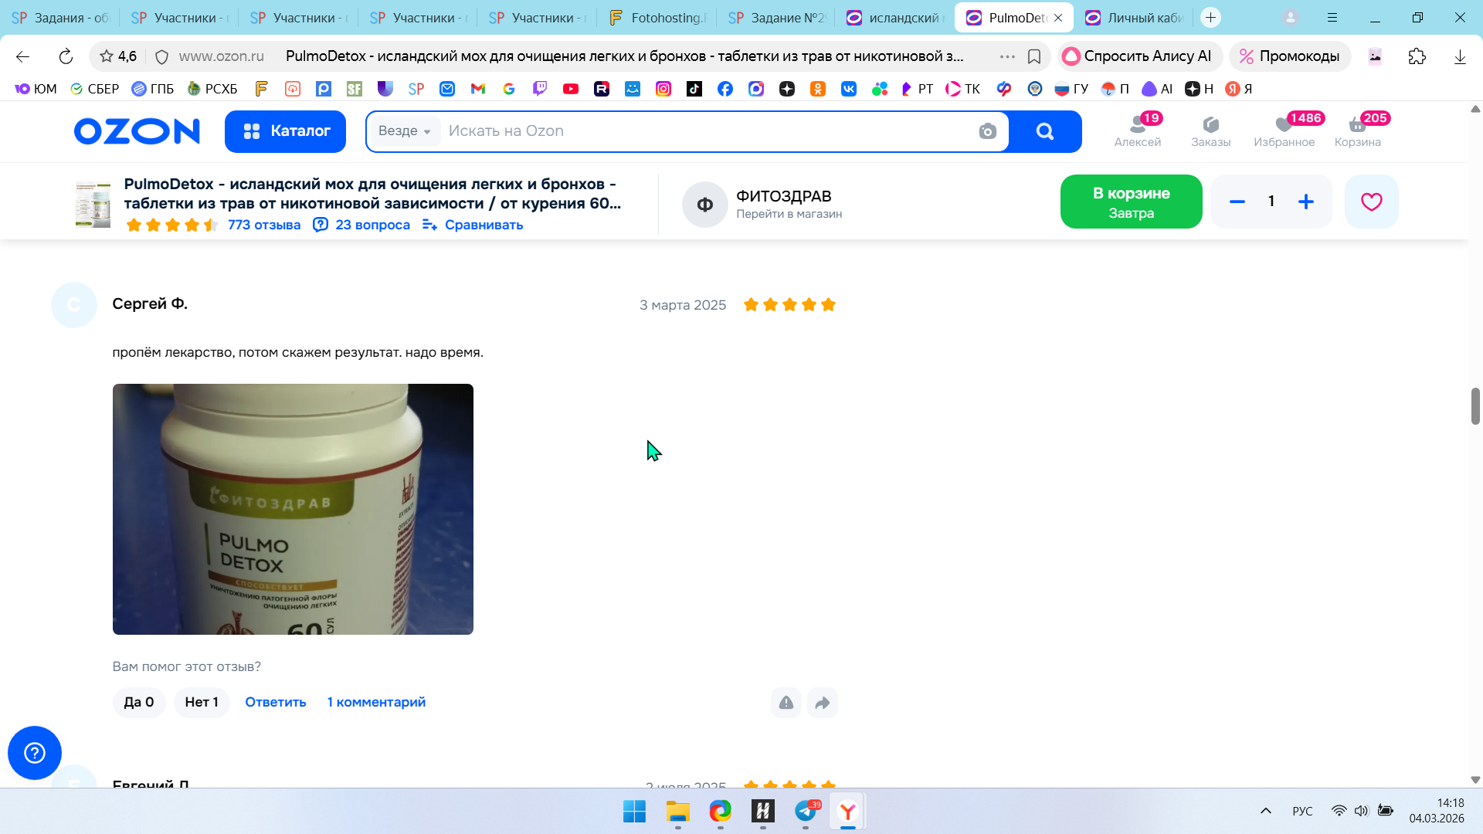1483x834 pixels.
Task: Add product to favorites with heart icon
Action: tap(1371, 202)
